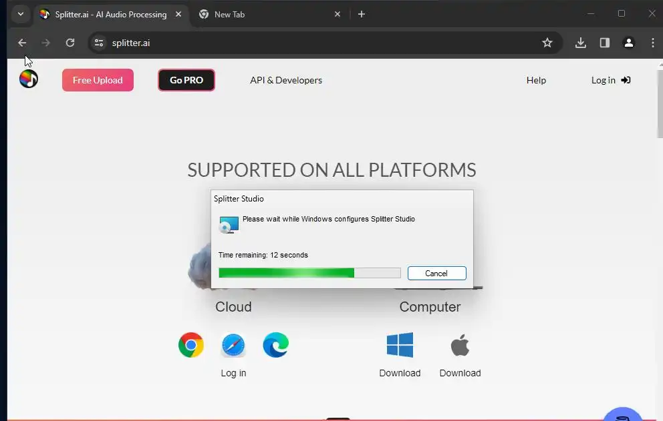Switch to the New Tab tab

(269, 15)
